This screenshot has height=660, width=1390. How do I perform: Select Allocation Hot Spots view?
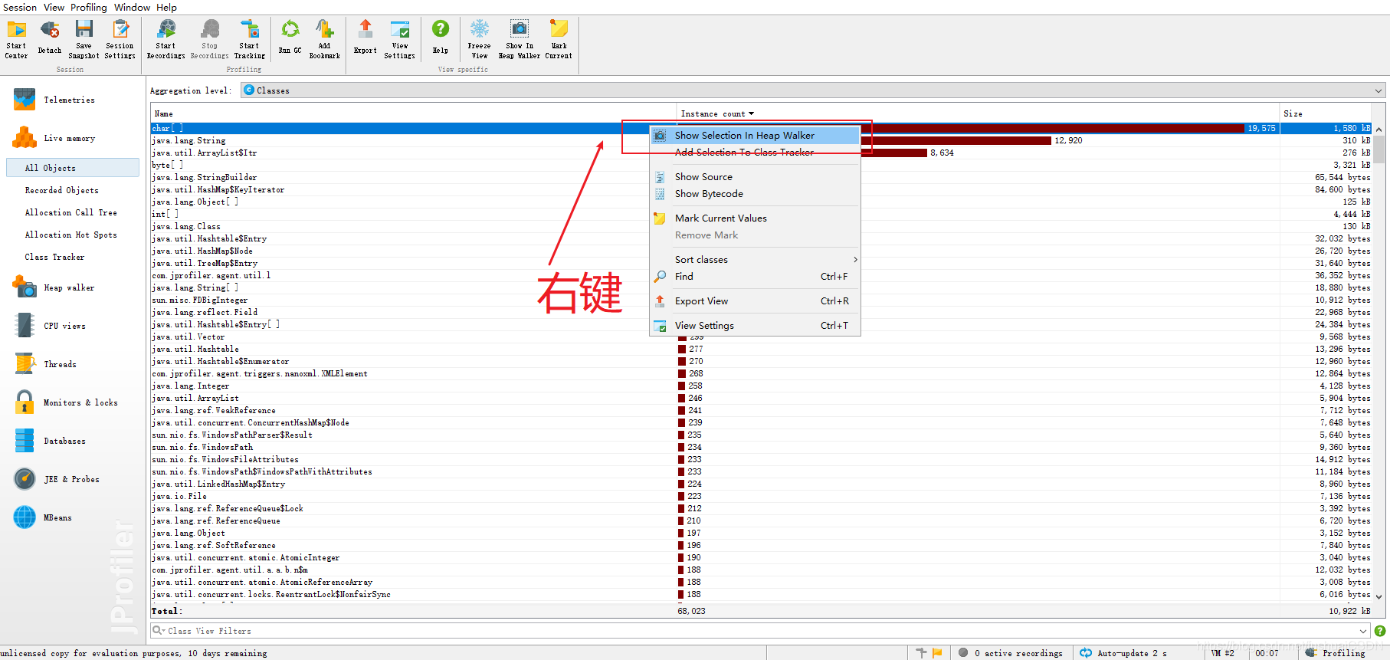tap(70, 235)
